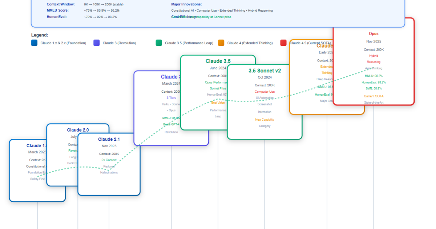Select the red Opus card title

tap(374, 34)
